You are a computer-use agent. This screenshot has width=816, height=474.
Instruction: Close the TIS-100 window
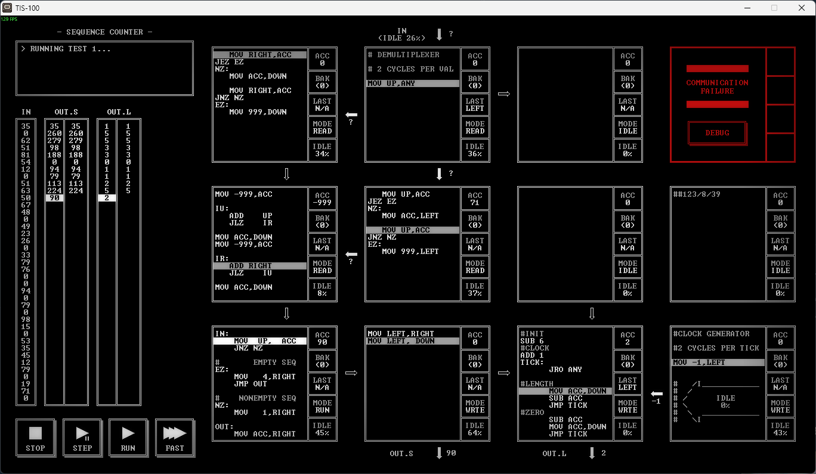click(x=802, y=8)
